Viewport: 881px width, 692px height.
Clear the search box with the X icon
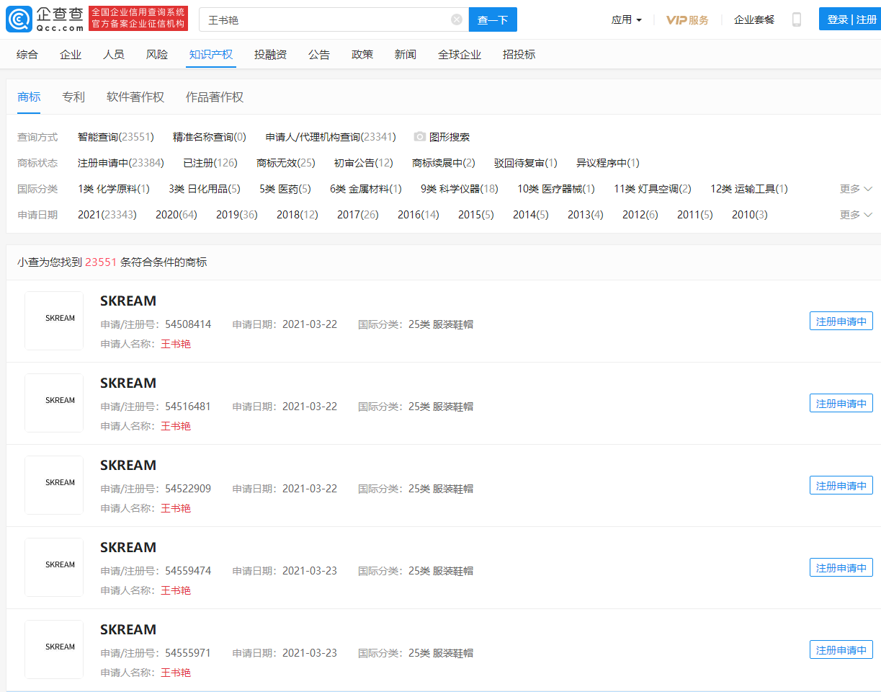pyautogui.click(x=457, y=19)
